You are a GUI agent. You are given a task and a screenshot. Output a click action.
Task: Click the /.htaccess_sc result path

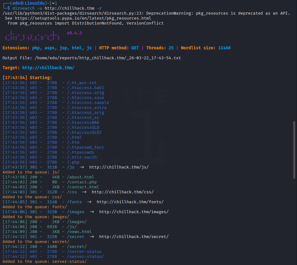[83, 118]
